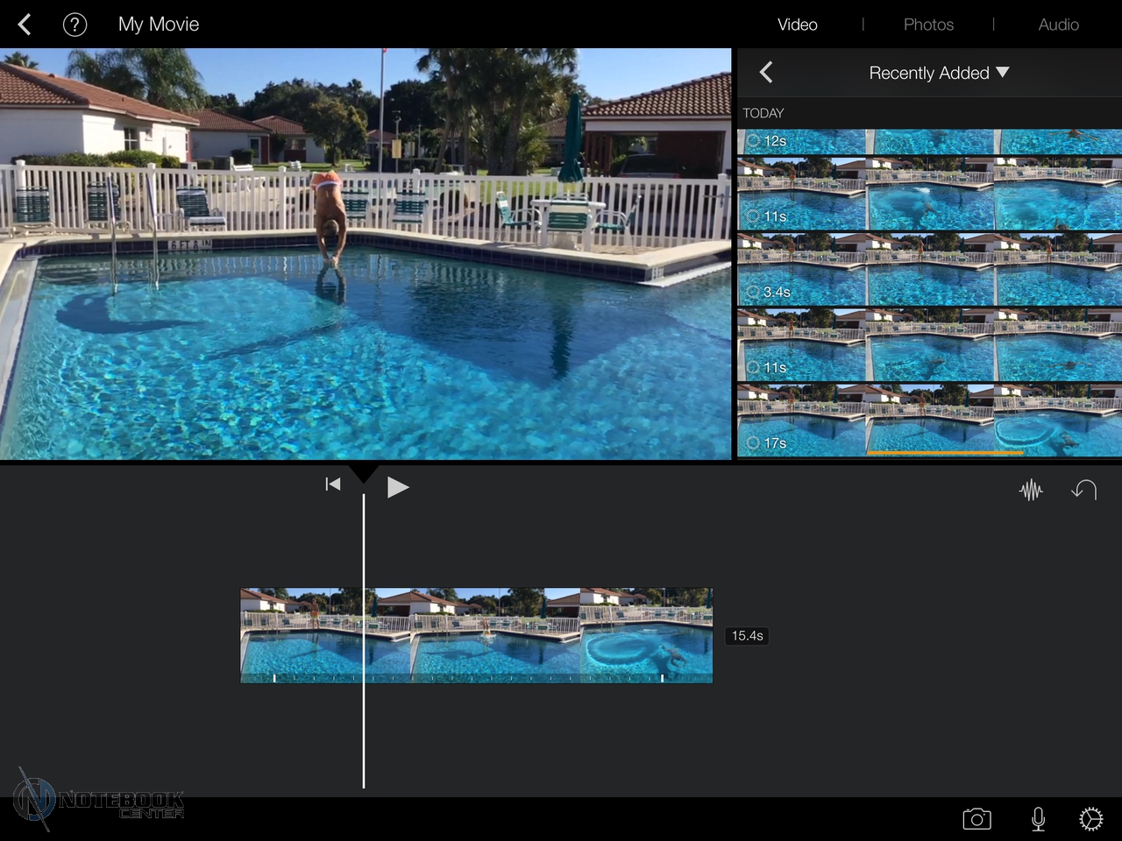
Task: Open project settings gear
Action: (1091, 819)
